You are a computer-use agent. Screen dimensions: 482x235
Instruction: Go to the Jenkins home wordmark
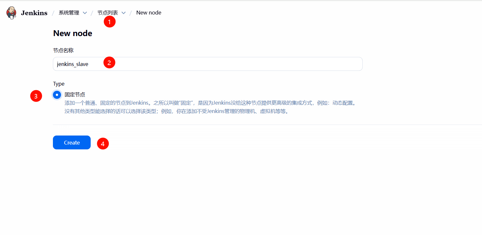[x=34, y=13]
